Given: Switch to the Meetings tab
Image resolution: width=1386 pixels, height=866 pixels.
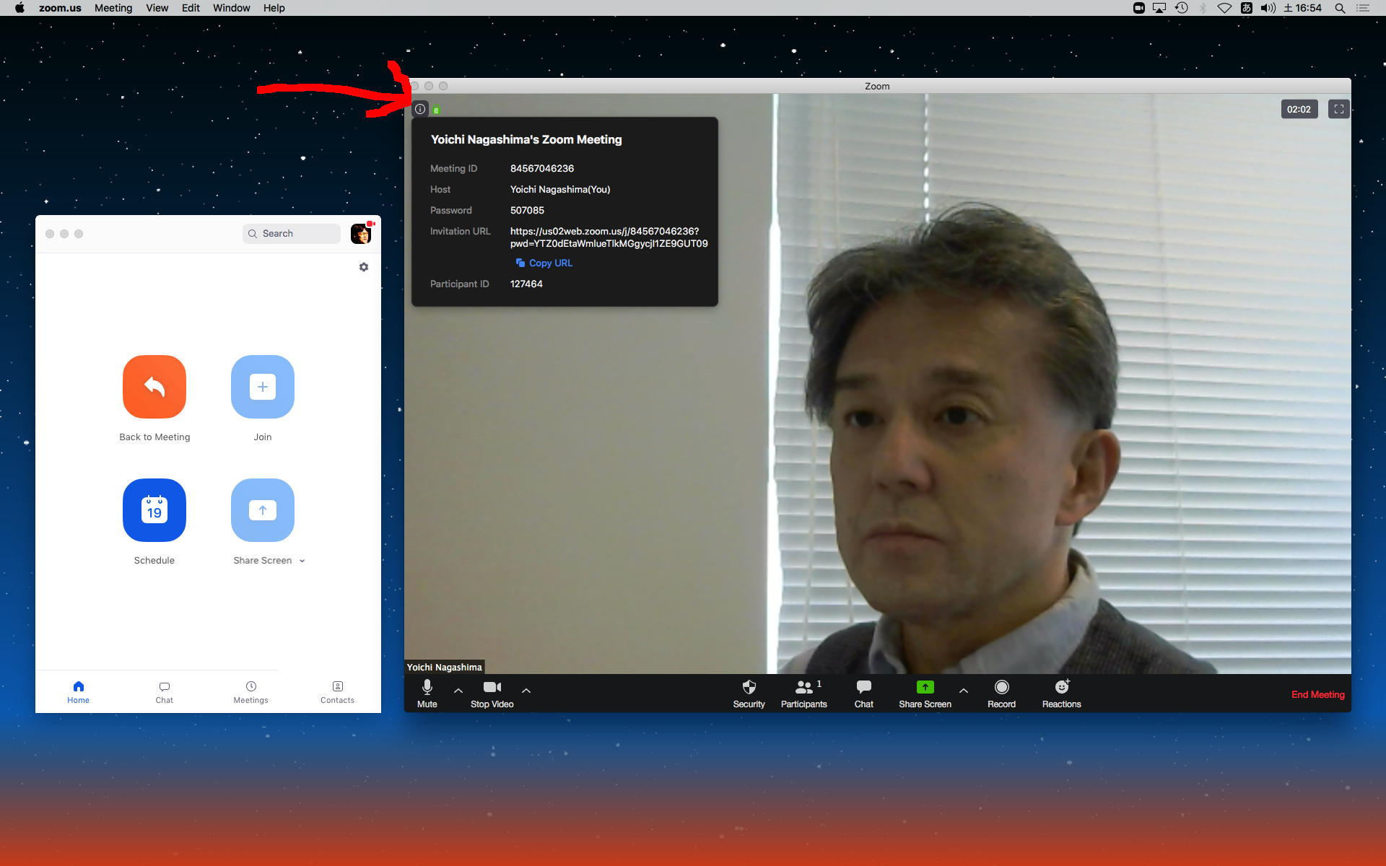Looking at the screenshot, I should (250, 691).
